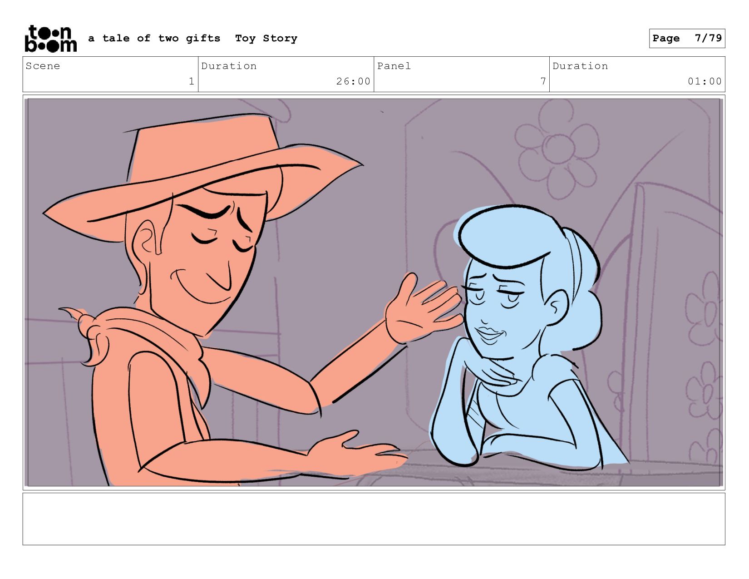Select the 'Toy Story' title text
749x579 pixels.
point(266,39)
